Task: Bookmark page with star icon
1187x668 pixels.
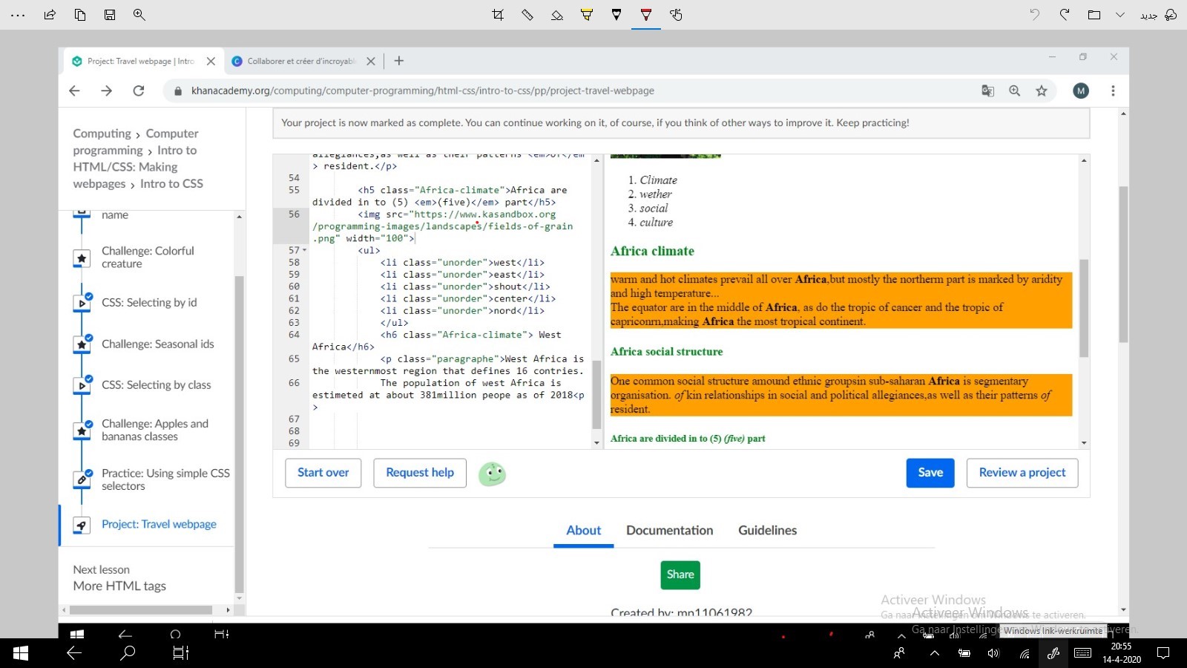Action: pyautogui.click(x=1042, y=91)
